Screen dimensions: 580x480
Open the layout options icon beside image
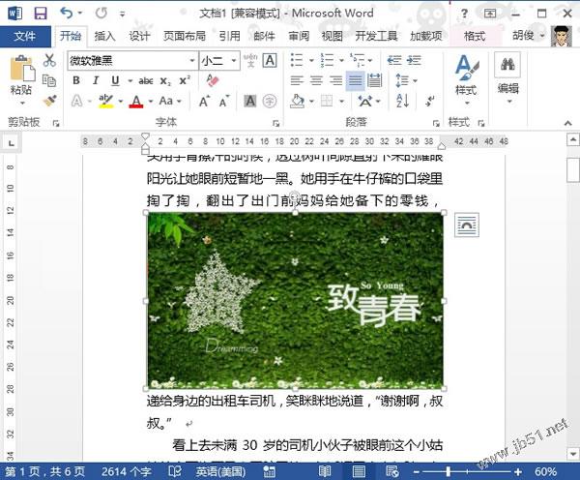point(467,225)
